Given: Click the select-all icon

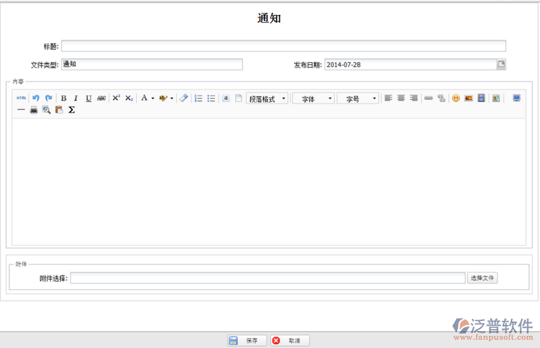Looking at the screenshot, I should (226, 98).
